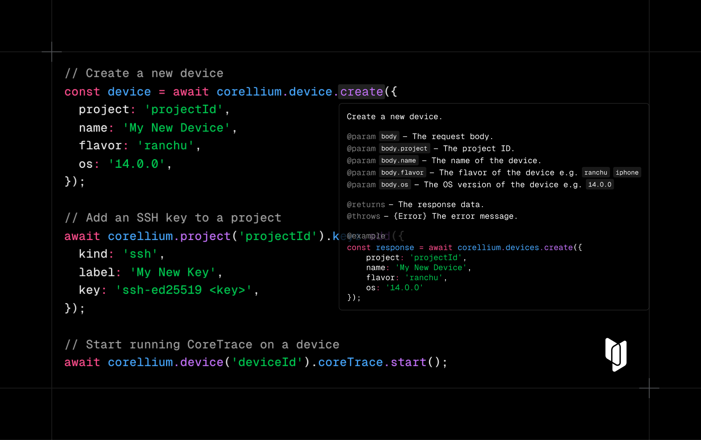
Task: Click tooltip heading 'Create a new device.'
Action: [394, 117]
